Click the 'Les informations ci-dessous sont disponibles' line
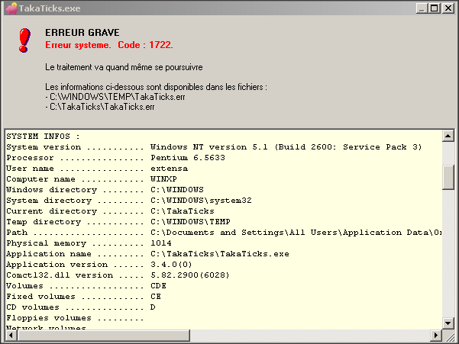The height and width of the screenshot is (344, 459). tap(156, 87)
